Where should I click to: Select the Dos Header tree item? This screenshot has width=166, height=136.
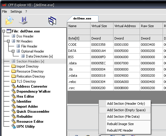[x=25, y=36]
